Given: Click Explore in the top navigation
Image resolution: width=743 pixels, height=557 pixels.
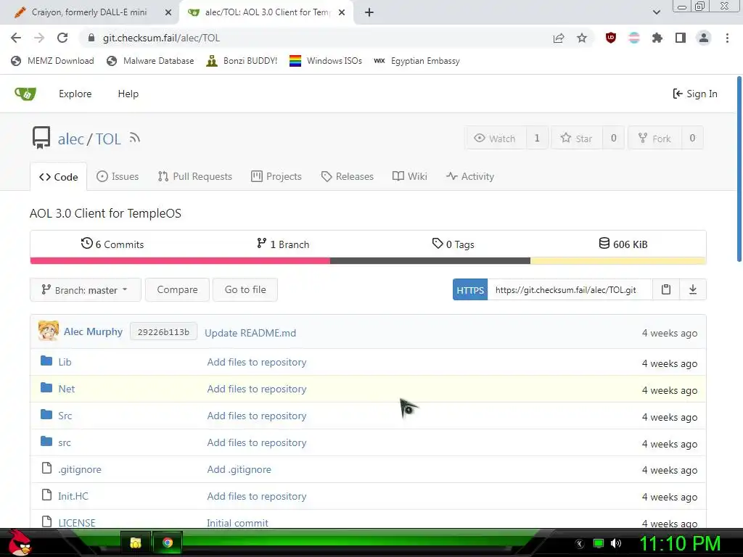Looking at the screenshot, I should [x=75, y=94].
